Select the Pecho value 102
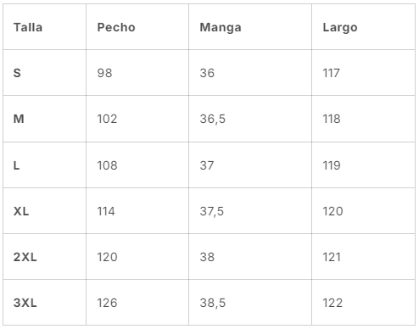Screen dimensions: 419x329 click(107, 119)
